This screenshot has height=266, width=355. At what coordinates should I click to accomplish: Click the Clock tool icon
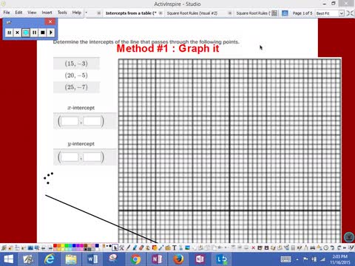click(326, 248)
